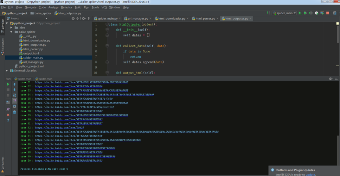
Task: Clear All console output with trash icon
Action: (x=14, y=112)
